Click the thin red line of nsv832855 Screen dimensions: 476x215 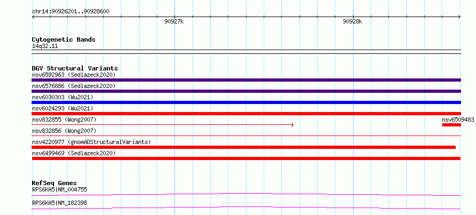162,125
